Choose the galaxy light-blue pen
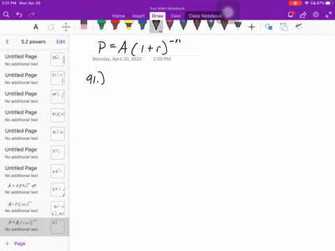This screenshot has height=251, width=335. pos(211,25)
